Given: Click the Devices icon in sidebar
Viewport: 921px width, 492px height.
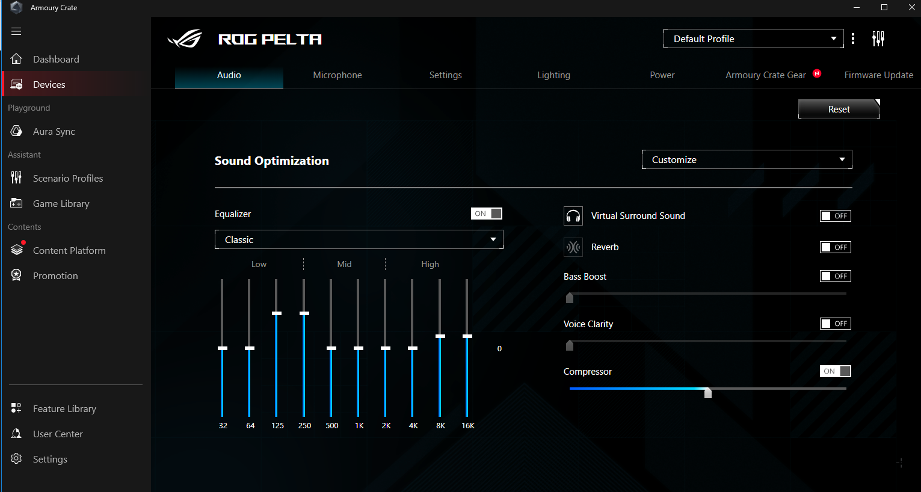Looking at the screenshot, I should [17, 84].
